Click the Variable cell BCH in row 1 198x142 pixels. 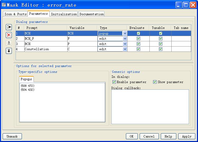pyautogui.click(x=82, y=33)
